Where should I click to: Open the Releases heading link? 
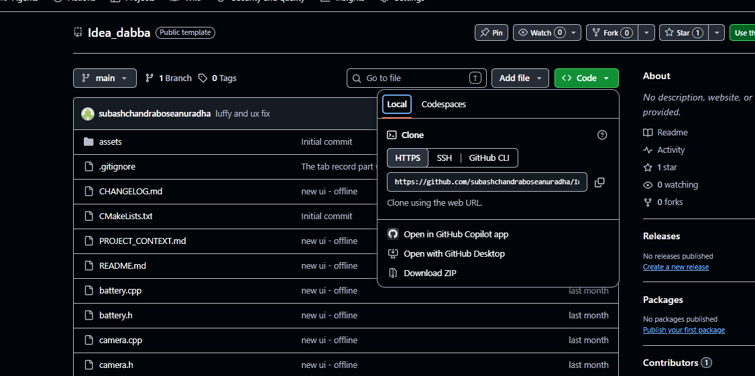(x=662, y=237)
